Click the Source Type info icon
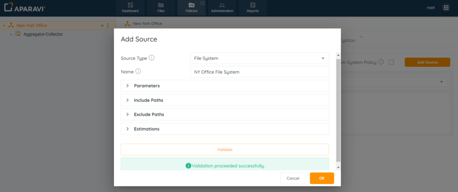 tap(152, 58)
